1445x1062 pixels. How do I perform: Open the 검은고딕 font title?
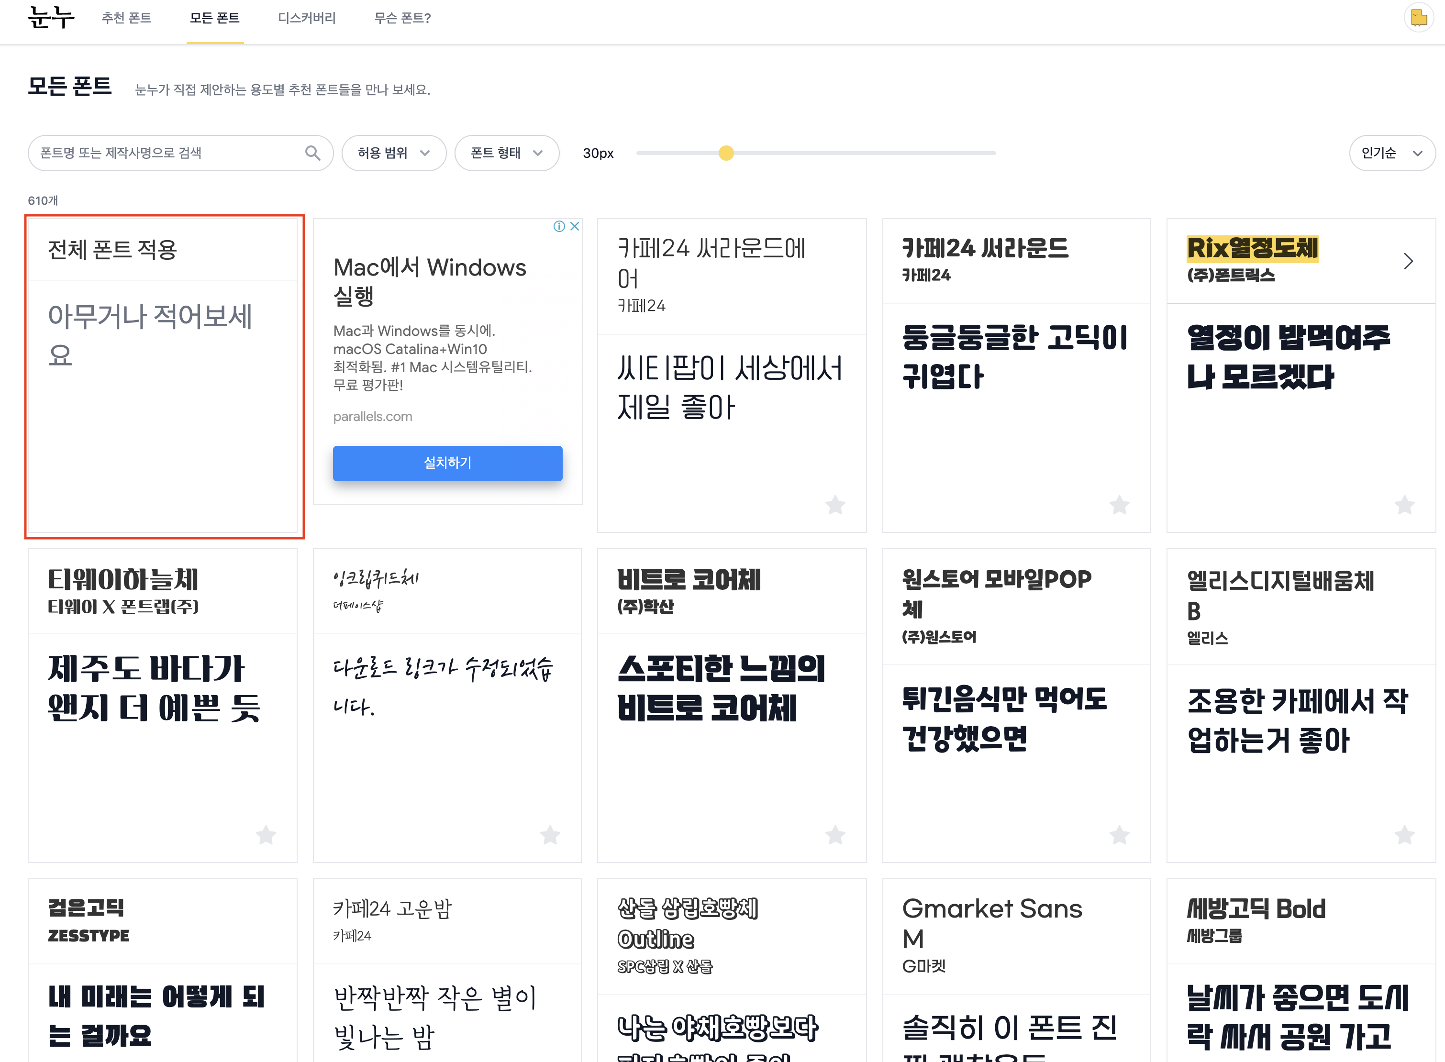point(86,907)
